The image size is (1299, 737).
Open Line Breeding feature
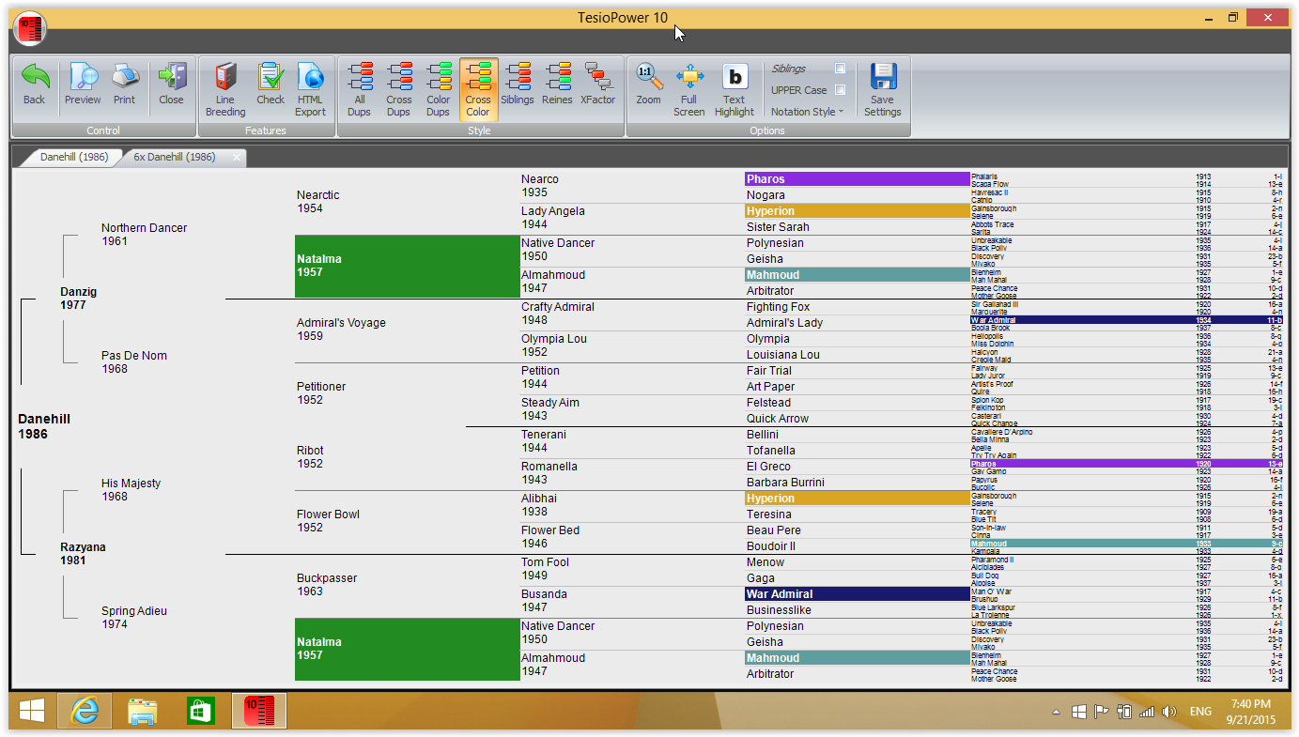point(225,90)
